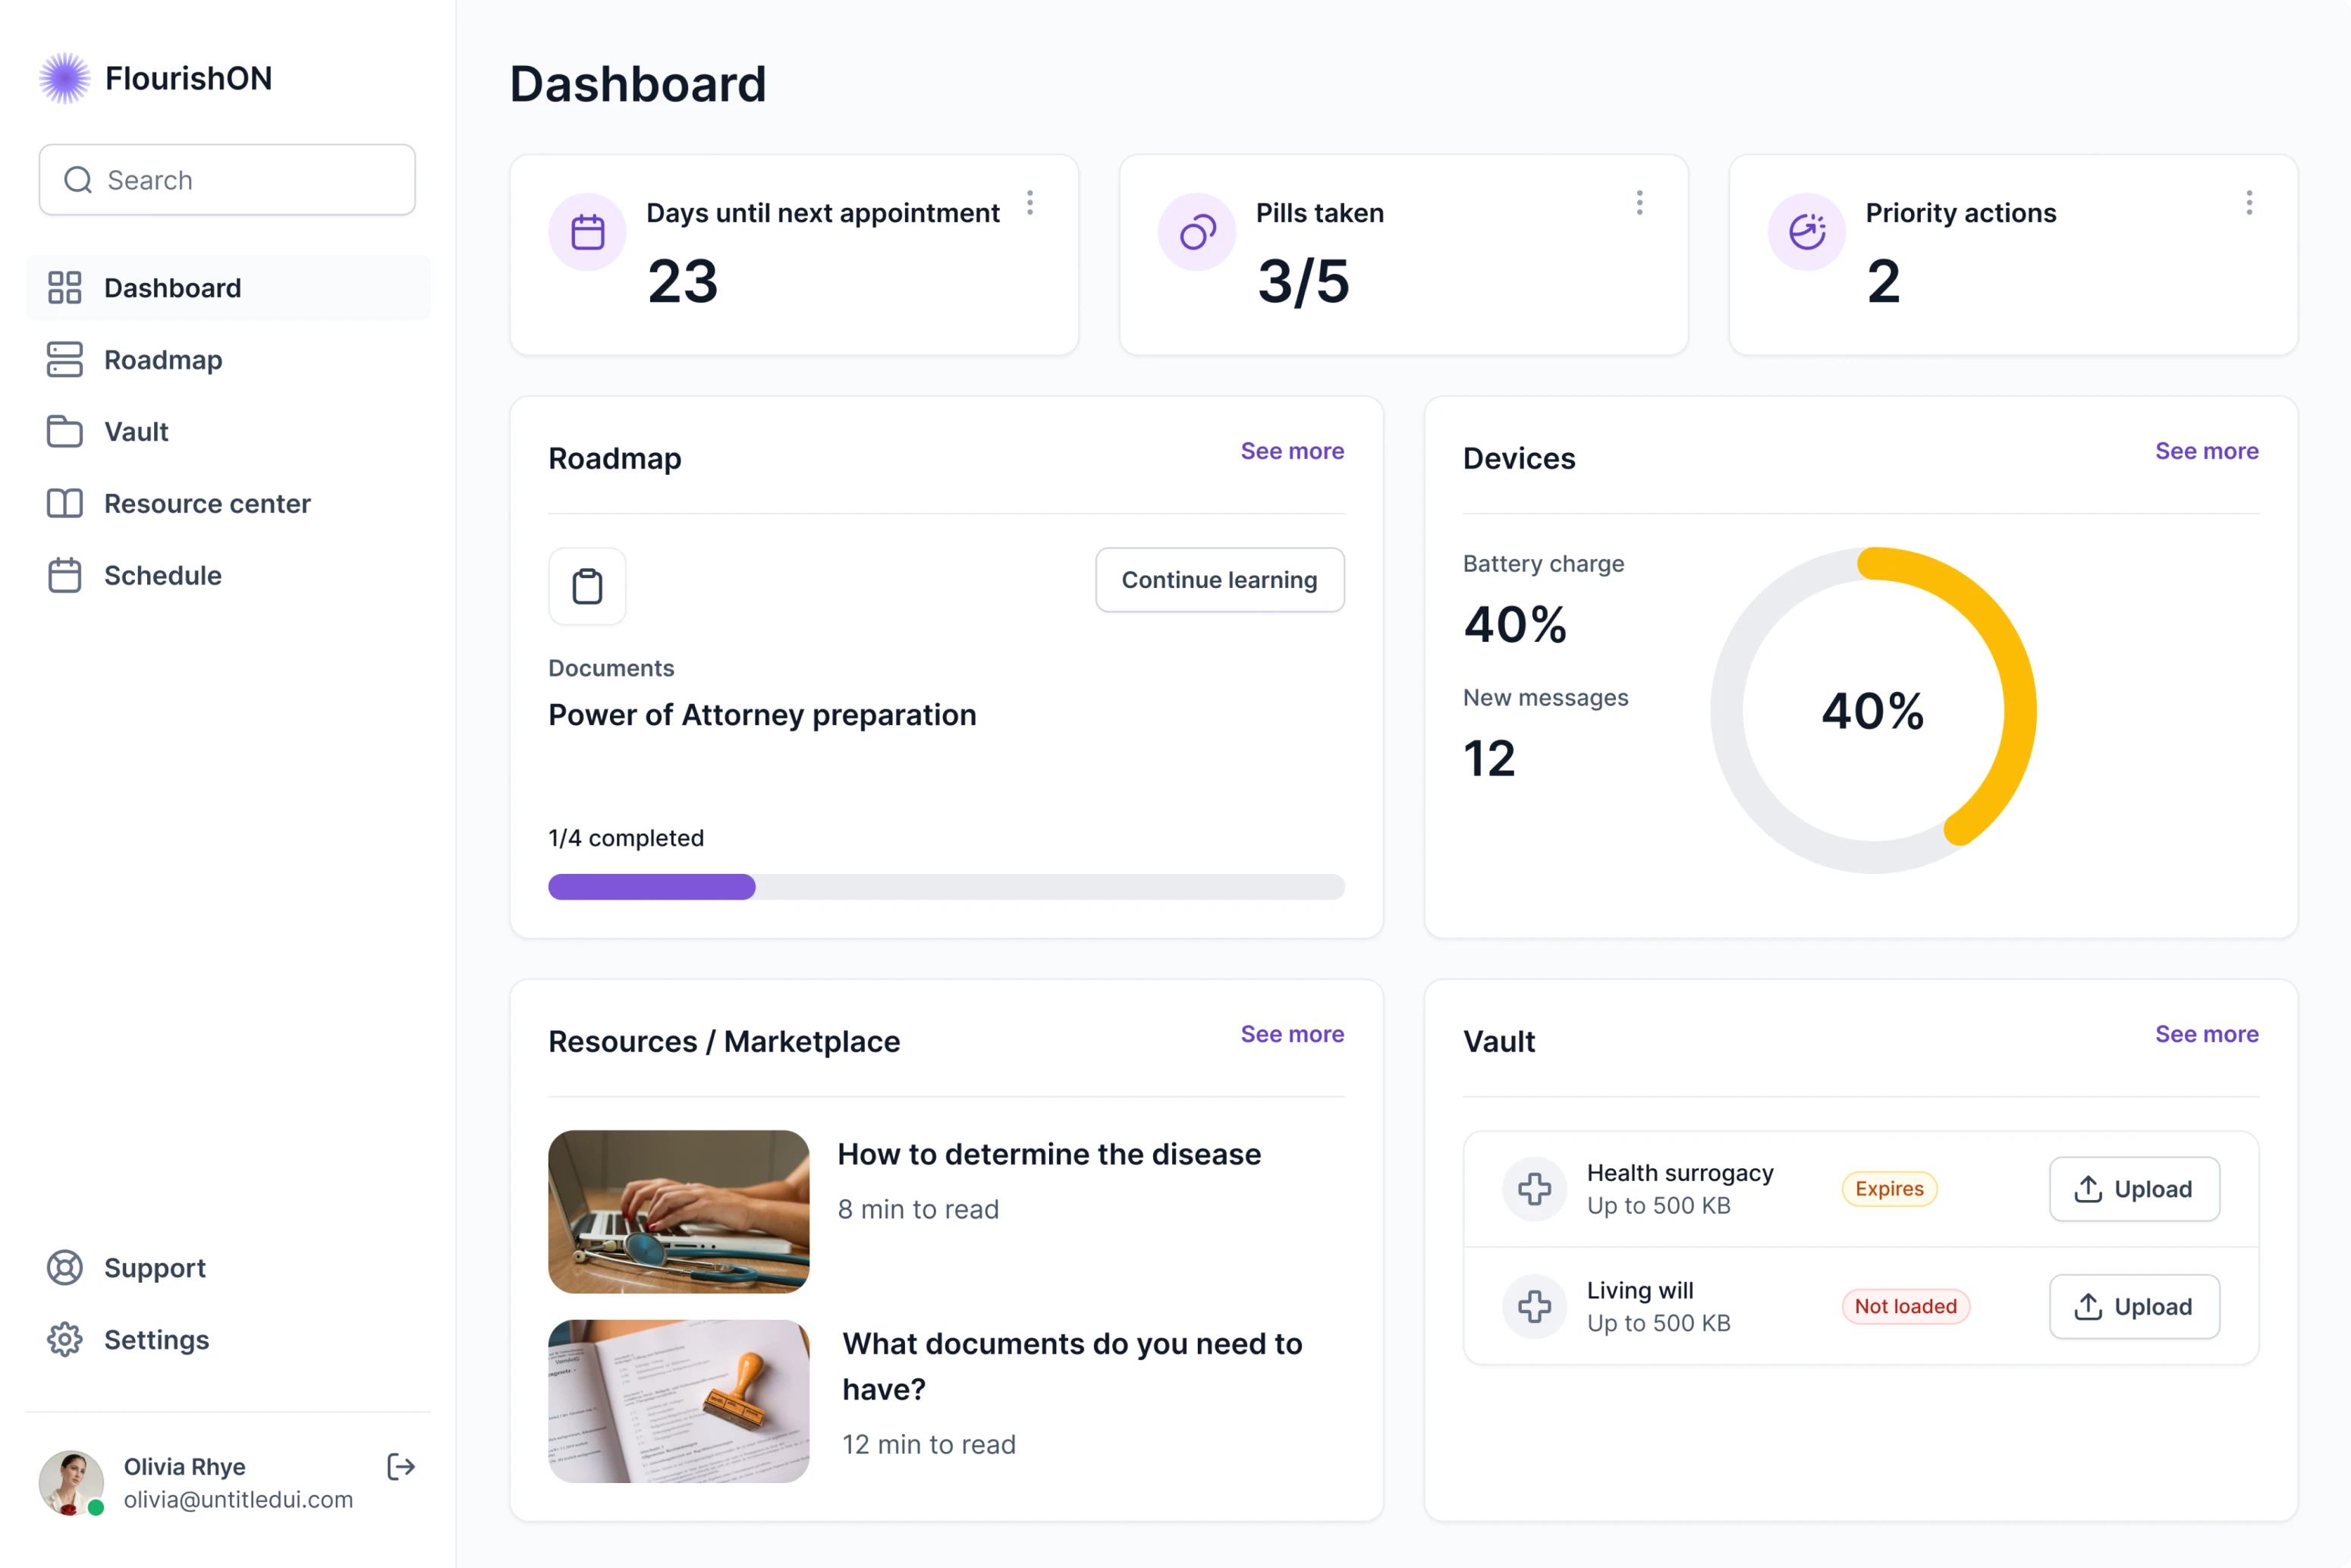Screen dimensions: 2351x1568
Task: Click the search input field
Action: [226, 180]
